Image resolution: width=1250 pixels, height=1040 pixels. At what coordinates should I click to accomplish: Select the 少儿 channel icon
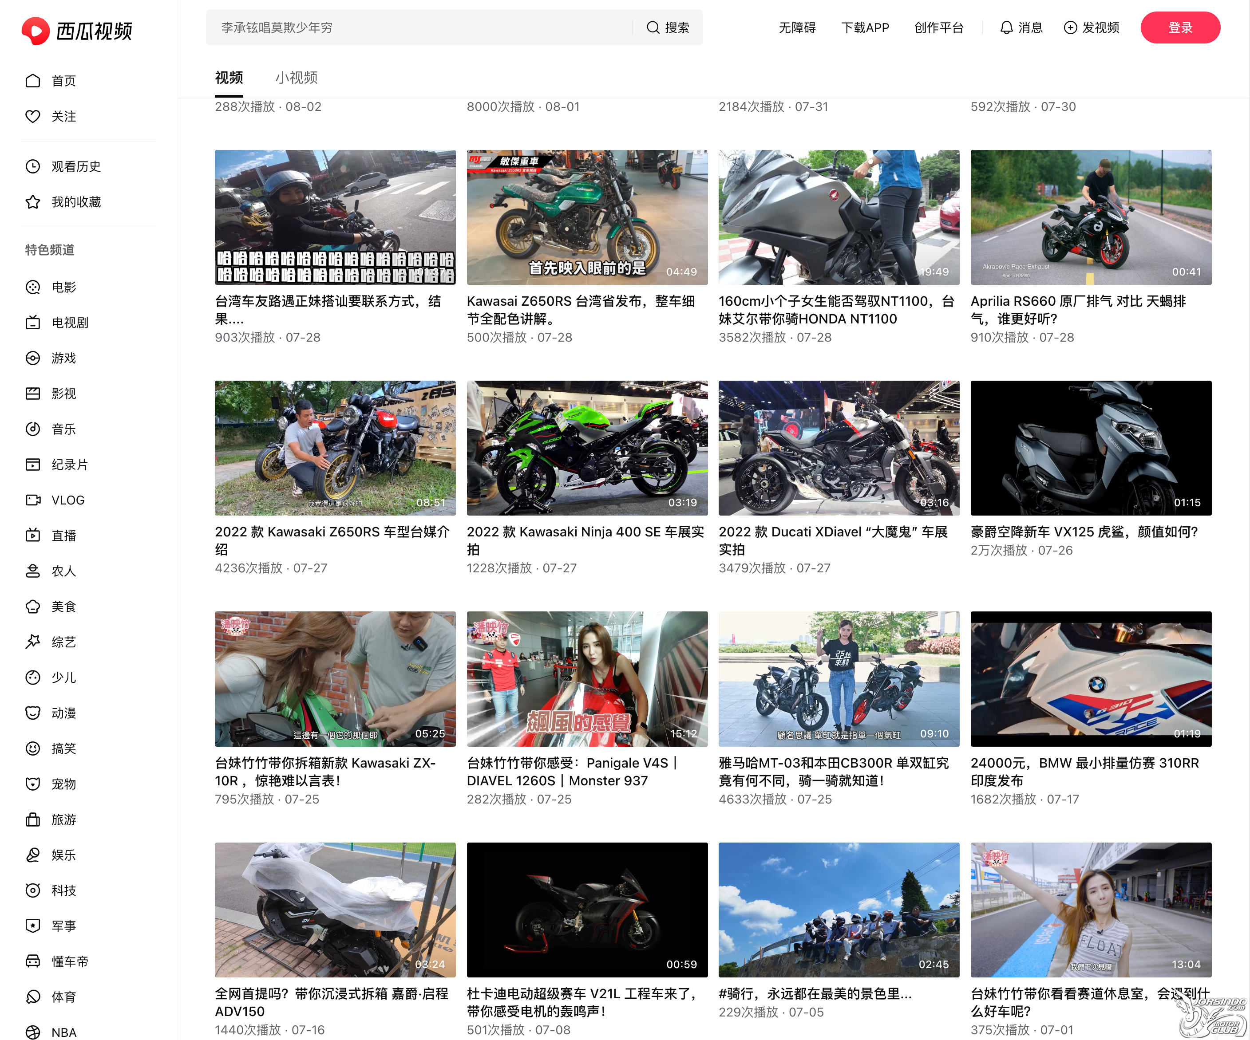coord(33,678)
